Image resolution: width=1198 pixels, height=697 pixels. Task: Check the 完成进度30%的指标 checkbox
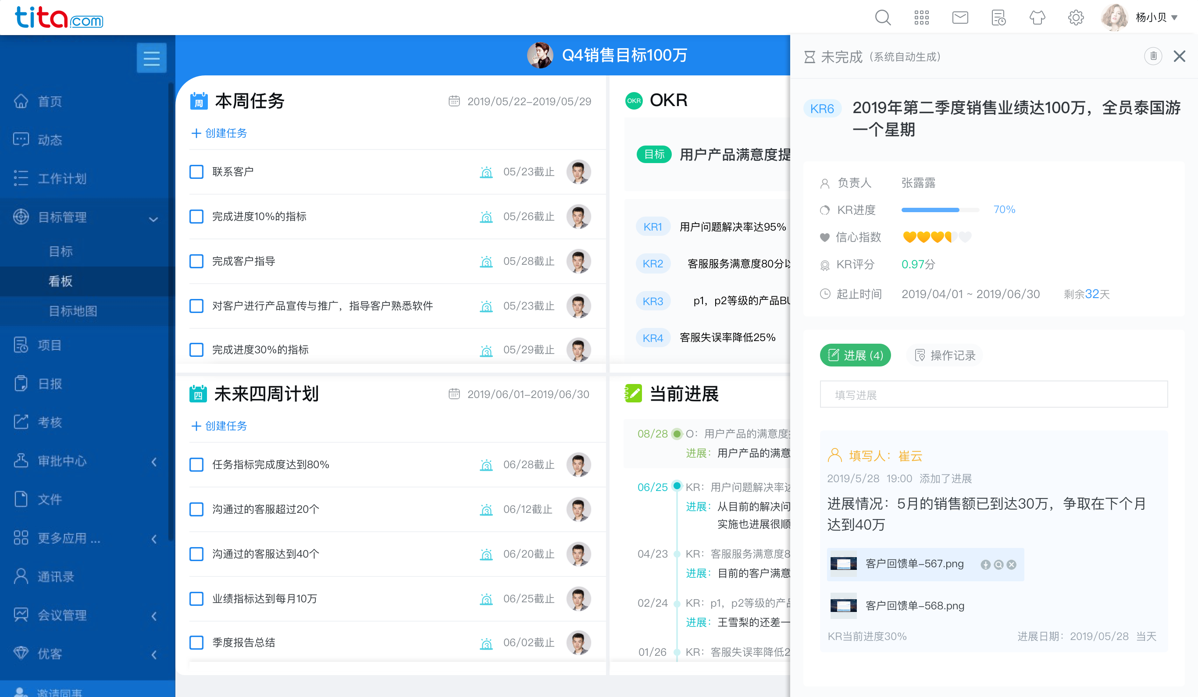[196, 350]
